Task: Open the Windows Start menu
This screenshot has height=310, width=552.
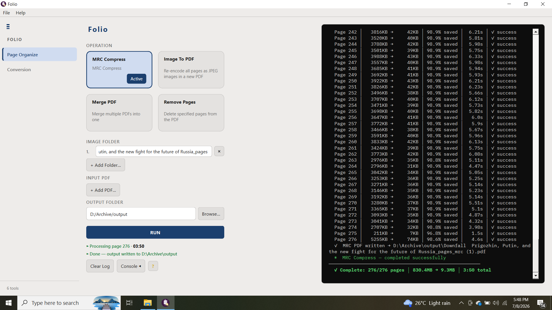Action: pyautogui.click(x=9, y=303)
